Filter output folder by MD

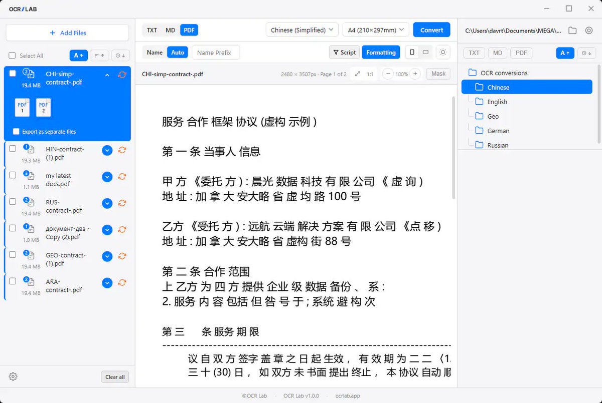(498, 53)
